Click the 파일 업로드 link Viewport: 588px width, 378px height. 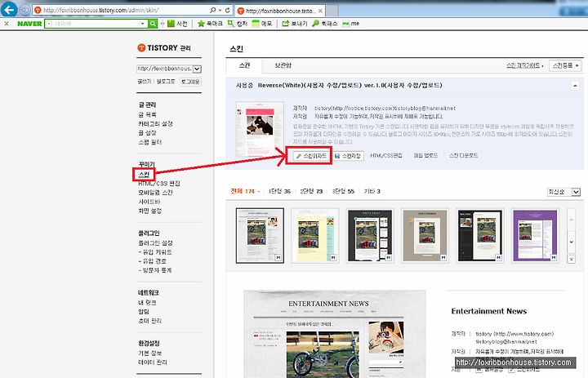click(425, 156)
